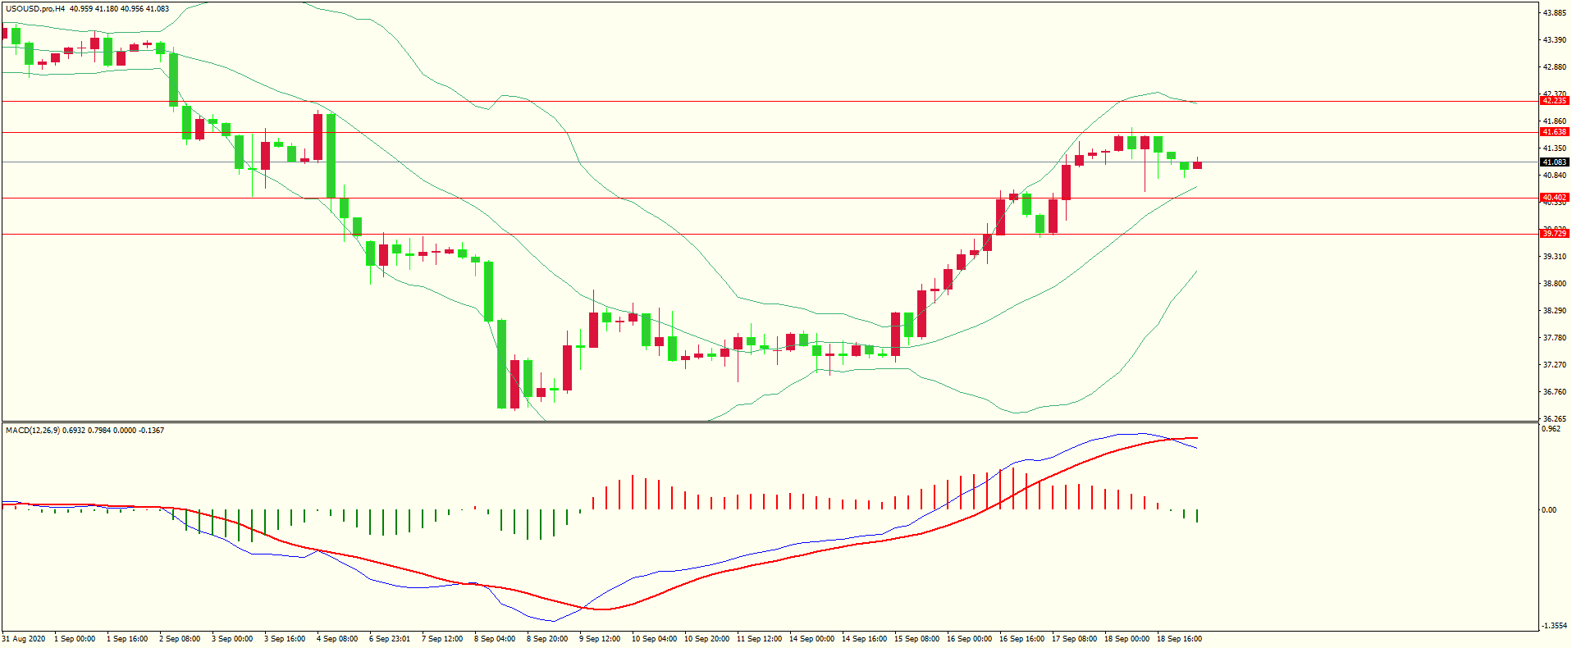The width and height of the screenshot is (1572, 648).
Task: Click the 1 Sep 00:00 time label
Action: [x=75, y=639]
